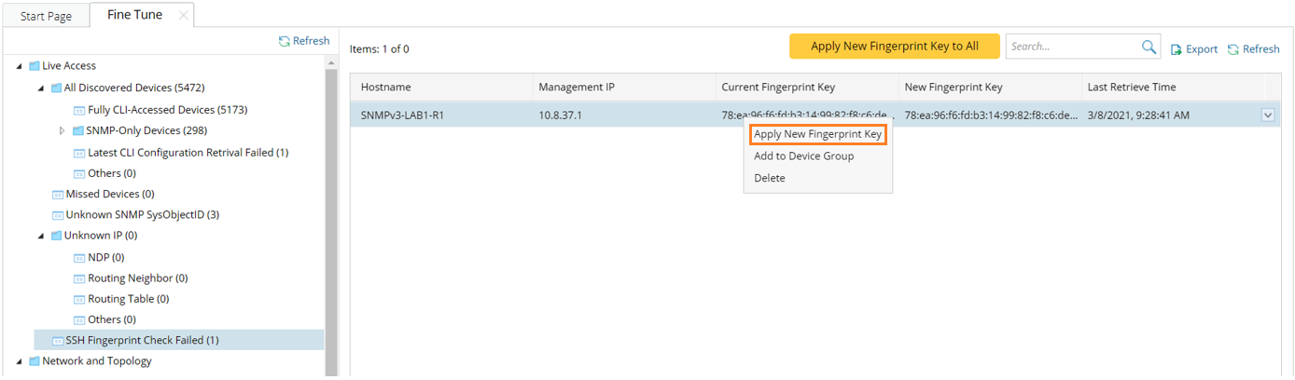This screenshot has height=380, width=1295.
Task: Select Add to Device Group option
Action: [x=803, y=156]
